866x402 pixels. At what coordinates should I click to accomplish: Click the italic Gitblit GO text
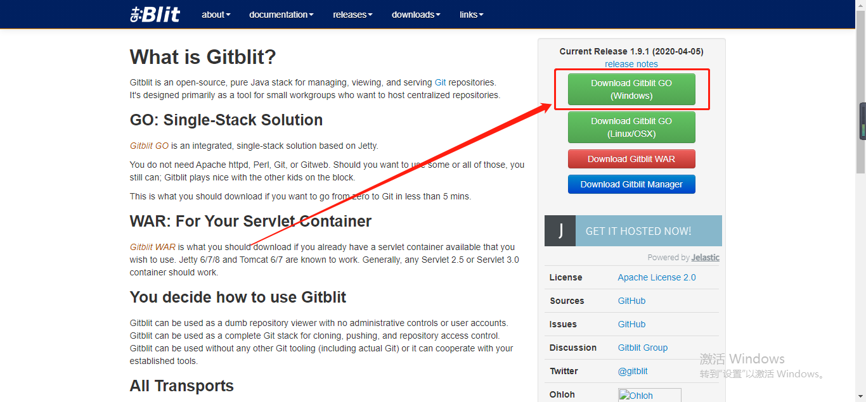click(x=149, y=146)
